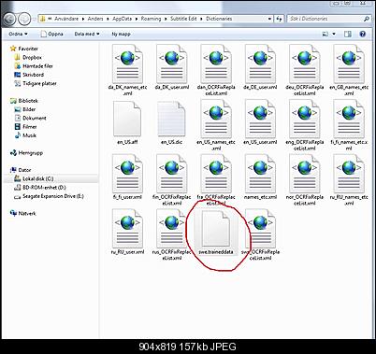Click the help question mark icon

pos(362,34)
